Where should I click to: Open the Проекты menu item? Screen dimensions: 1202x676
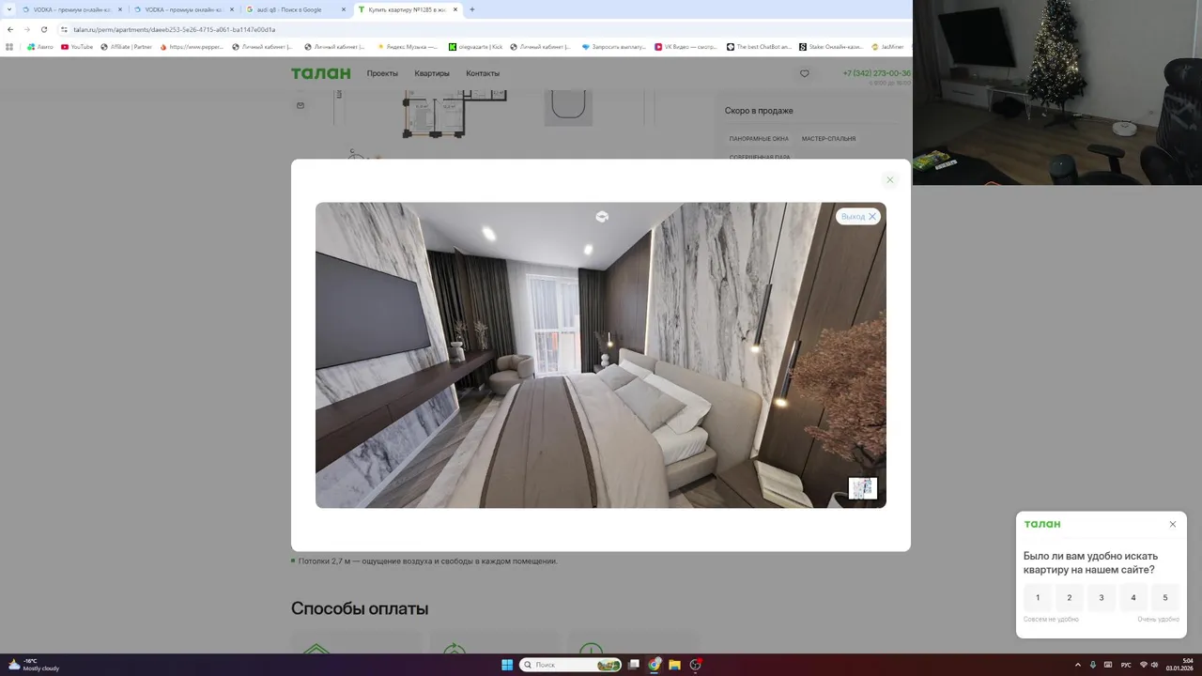coord(382,73)
